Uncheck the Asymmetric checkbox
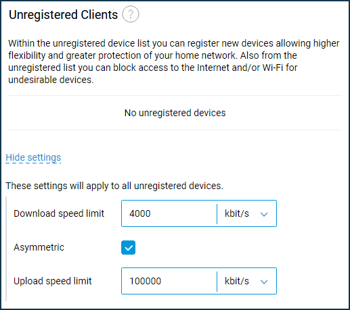This screenshot has width=350, height=310. coord(128,247)
